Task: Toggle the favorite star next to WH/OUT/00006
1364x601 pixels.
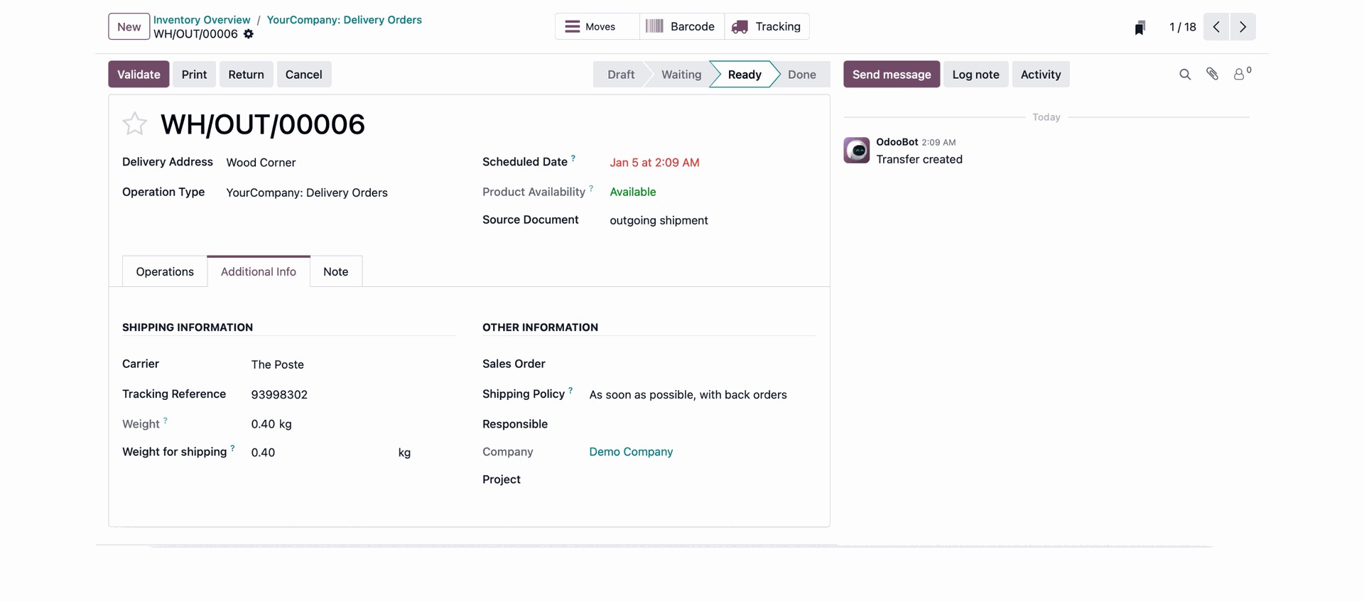Action: tap(134, 124)
